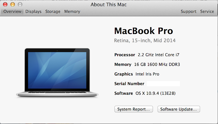The width and height of the screenshot is (218, 124).
Task: Click the Software Update... button
Action: (x=178, y=109)
